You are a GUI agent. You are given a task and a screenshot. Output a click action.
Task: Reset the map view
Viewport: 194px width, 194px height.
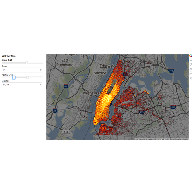[x=191, y=78]
